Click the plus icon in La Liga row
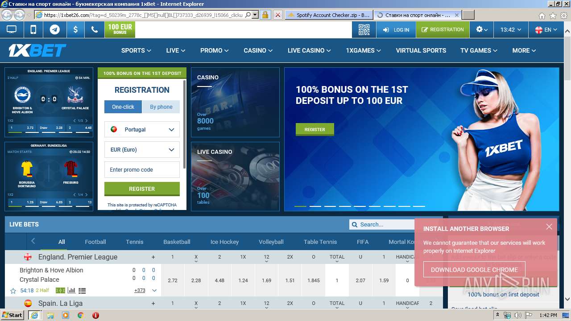The height and width of the screenshot is (321, 571). [x=153, y=304]
